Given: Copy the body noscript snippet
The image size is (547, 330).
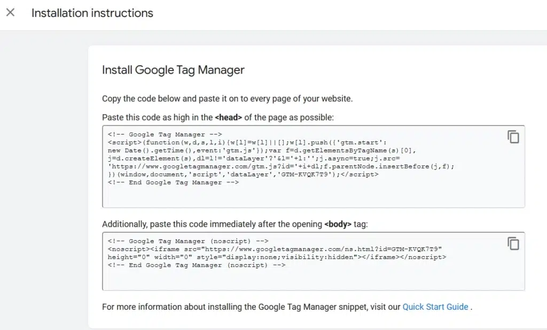Looking at the screenshot, I should pyautogui.click(x=513, y=243).
